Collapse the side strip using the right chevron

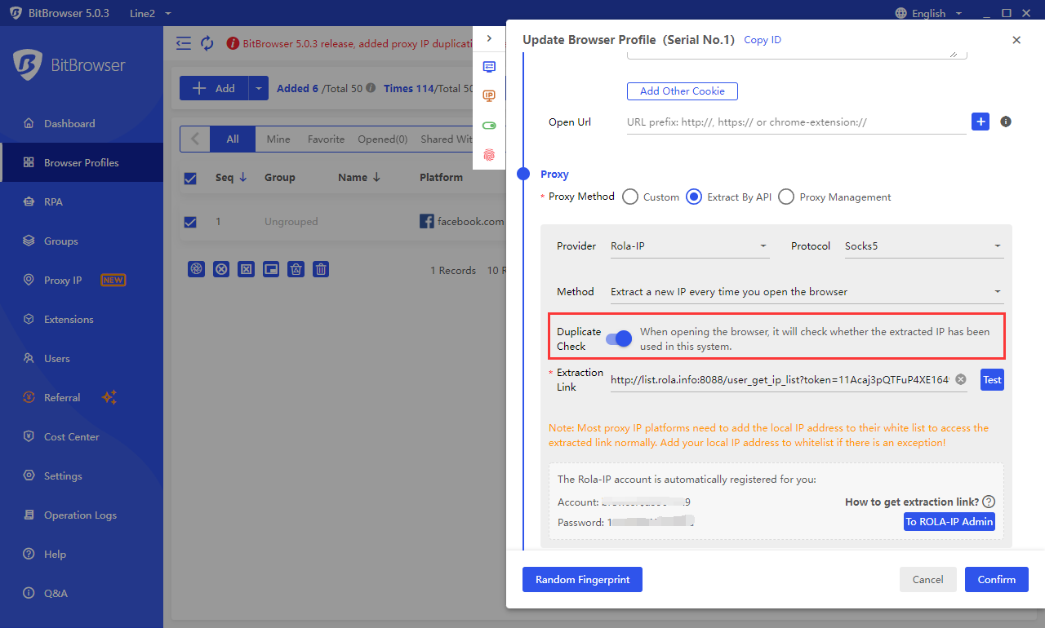click(489, 38)
